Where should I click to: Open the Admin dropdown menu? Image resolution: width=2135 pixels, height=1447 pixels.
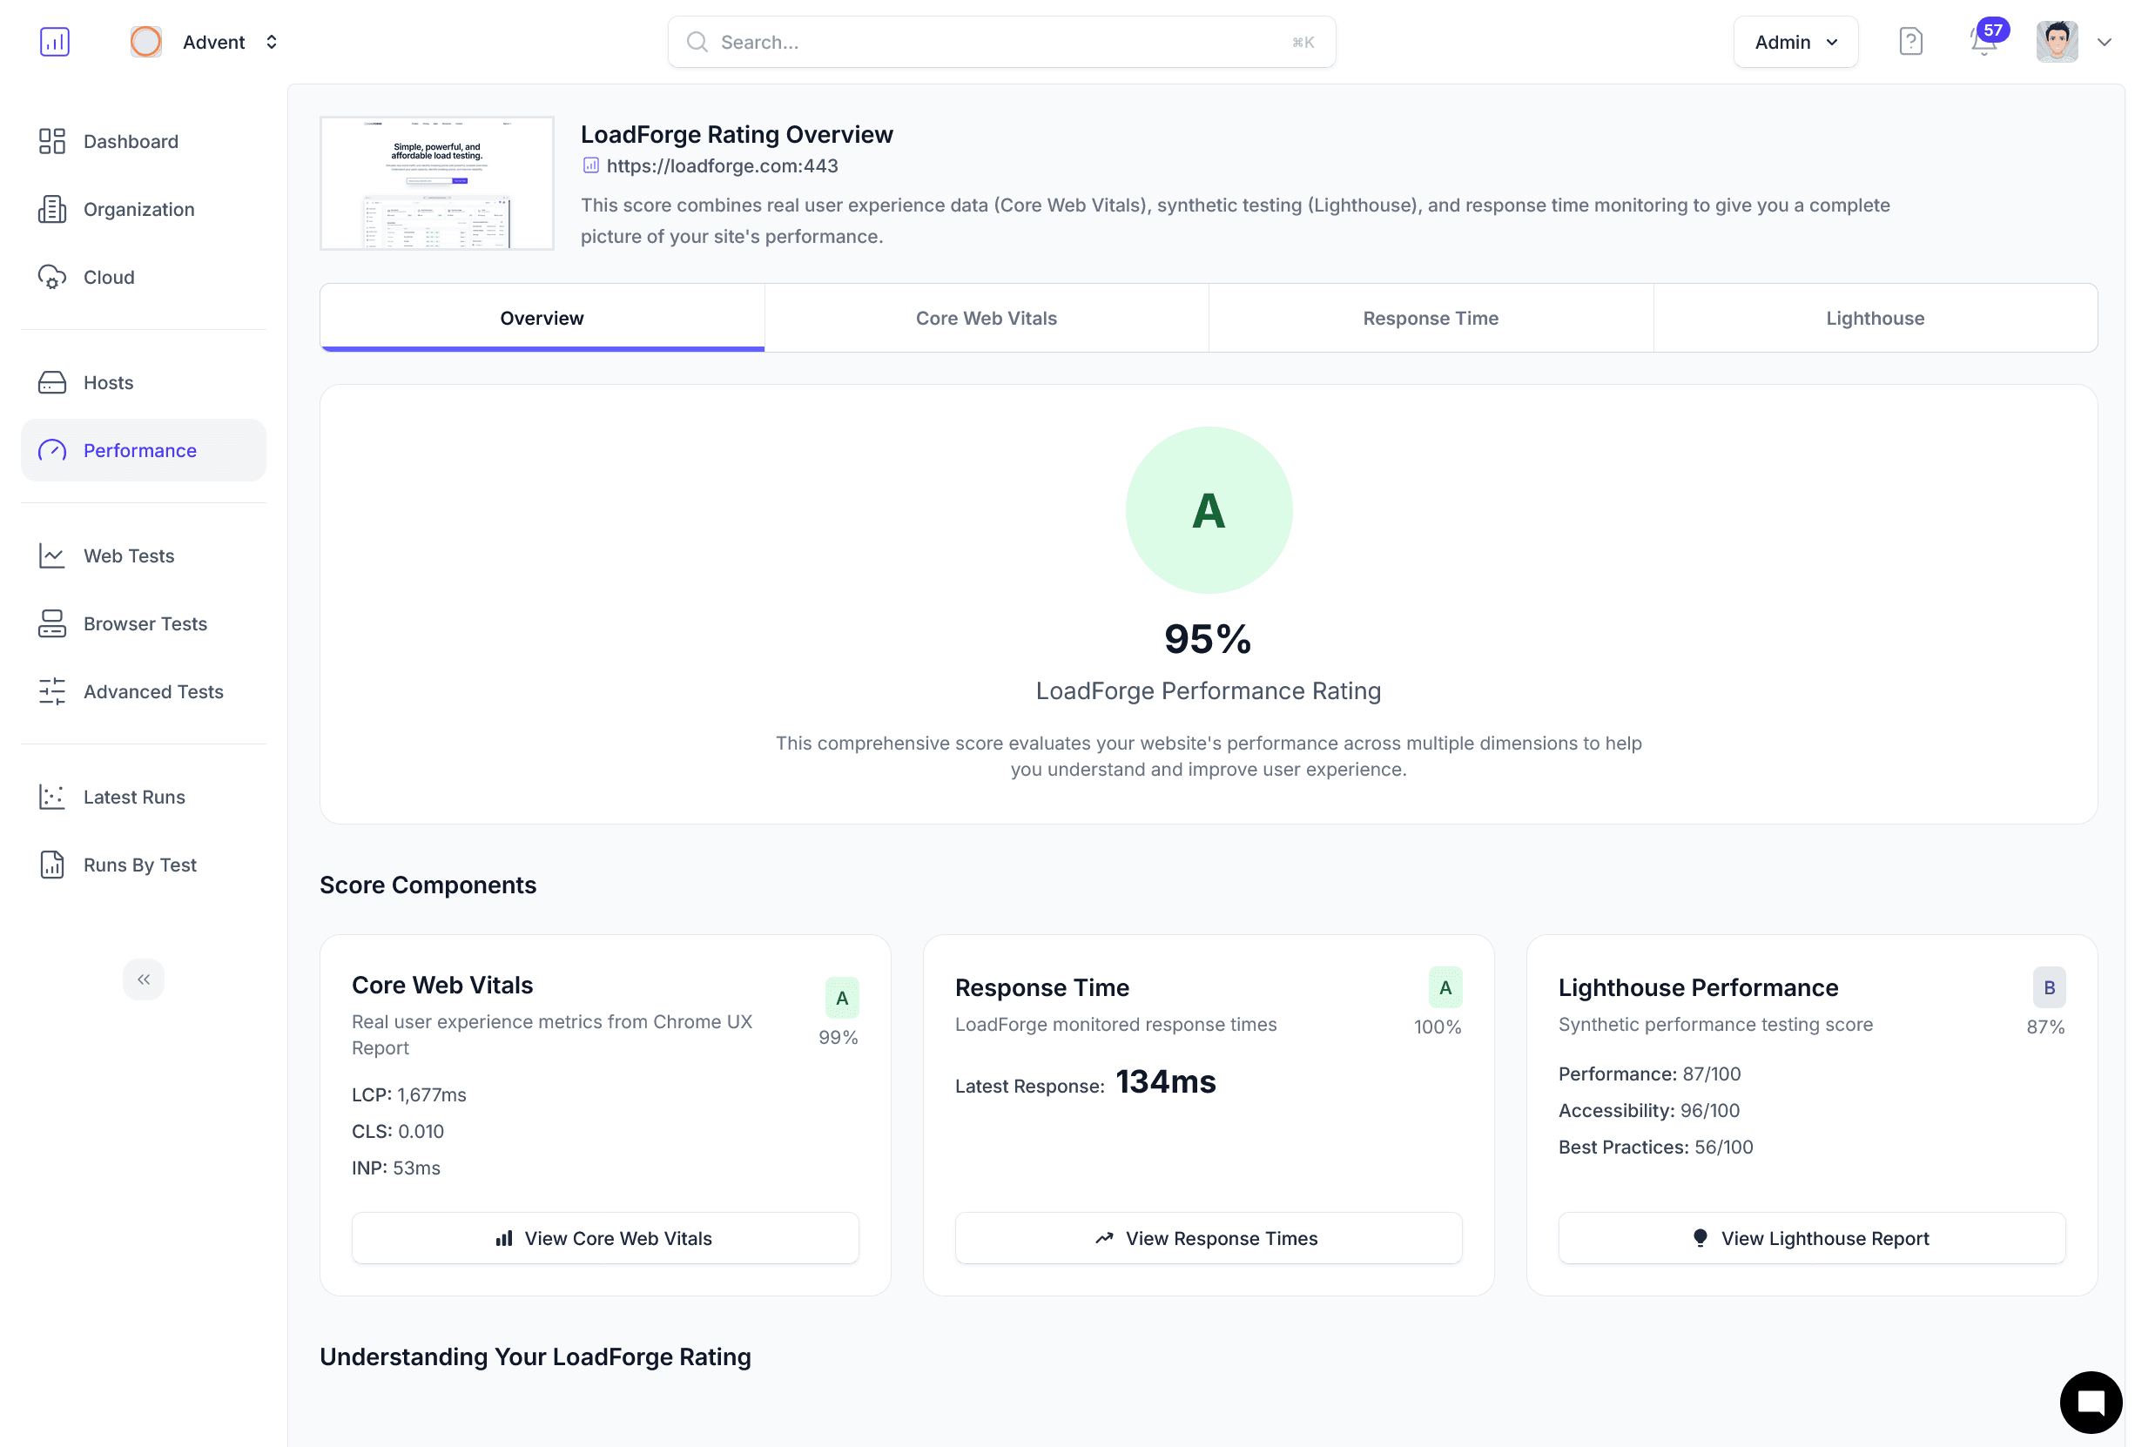pyautogui.click(x=1795, y=41)
